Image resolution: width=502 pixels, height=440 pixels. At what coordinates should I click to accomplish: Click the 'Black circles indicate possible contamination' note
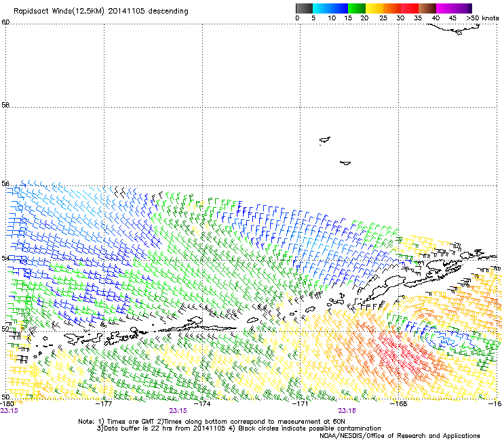pyautogui.click(x=309, y=428)
